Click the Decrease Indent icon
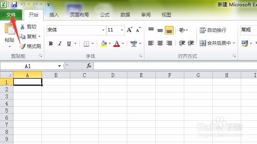This screenshot has height=144, width=257. [x=182, y=43]
